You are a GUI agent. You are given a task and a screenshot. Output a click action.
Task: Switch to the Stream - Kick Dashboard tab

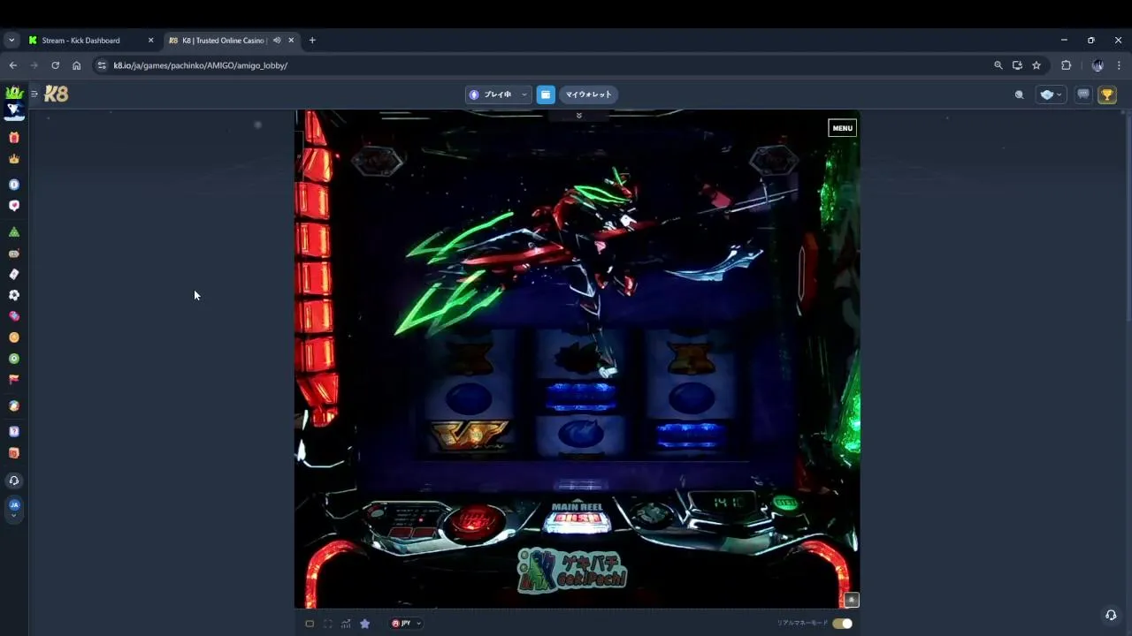tap(91, 41)
